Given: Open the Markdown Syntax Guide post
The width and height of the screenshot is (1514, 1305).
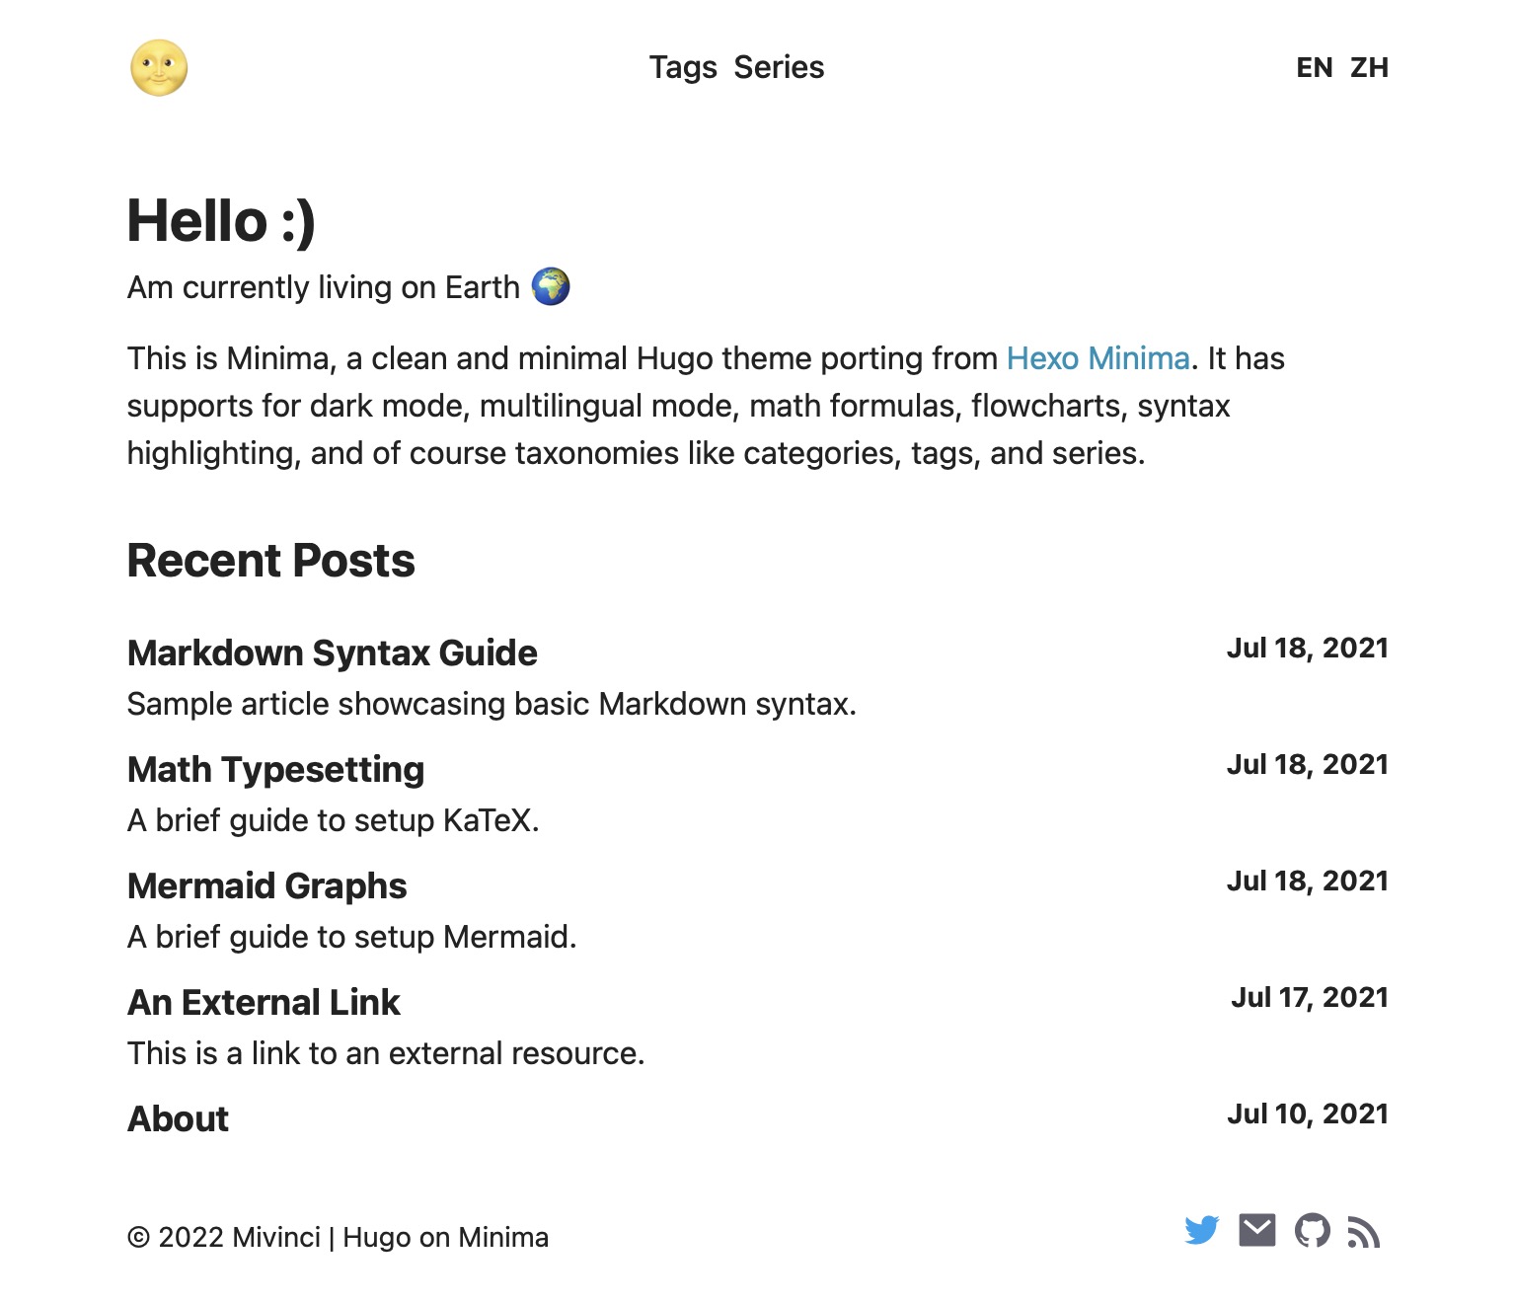Looking at the screenshot, I should click(333, 653).
